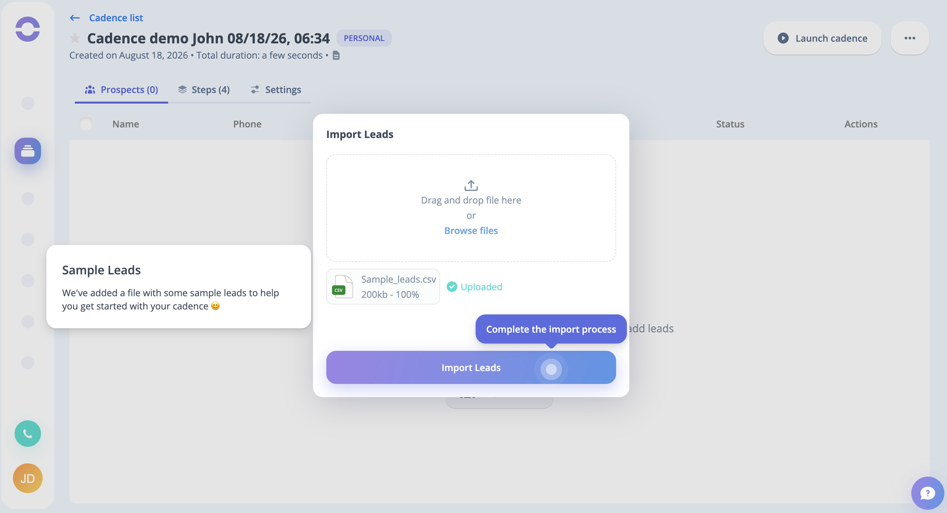
Task: Open the three-dots more options menu
Action: (910, 38)
